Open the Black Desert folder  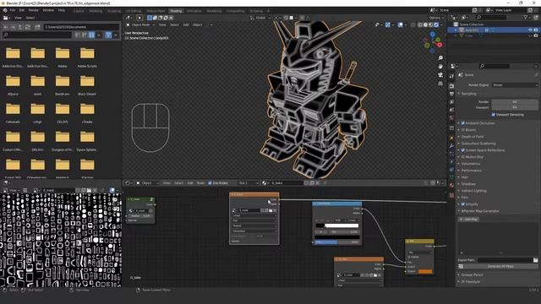point(87,84)
